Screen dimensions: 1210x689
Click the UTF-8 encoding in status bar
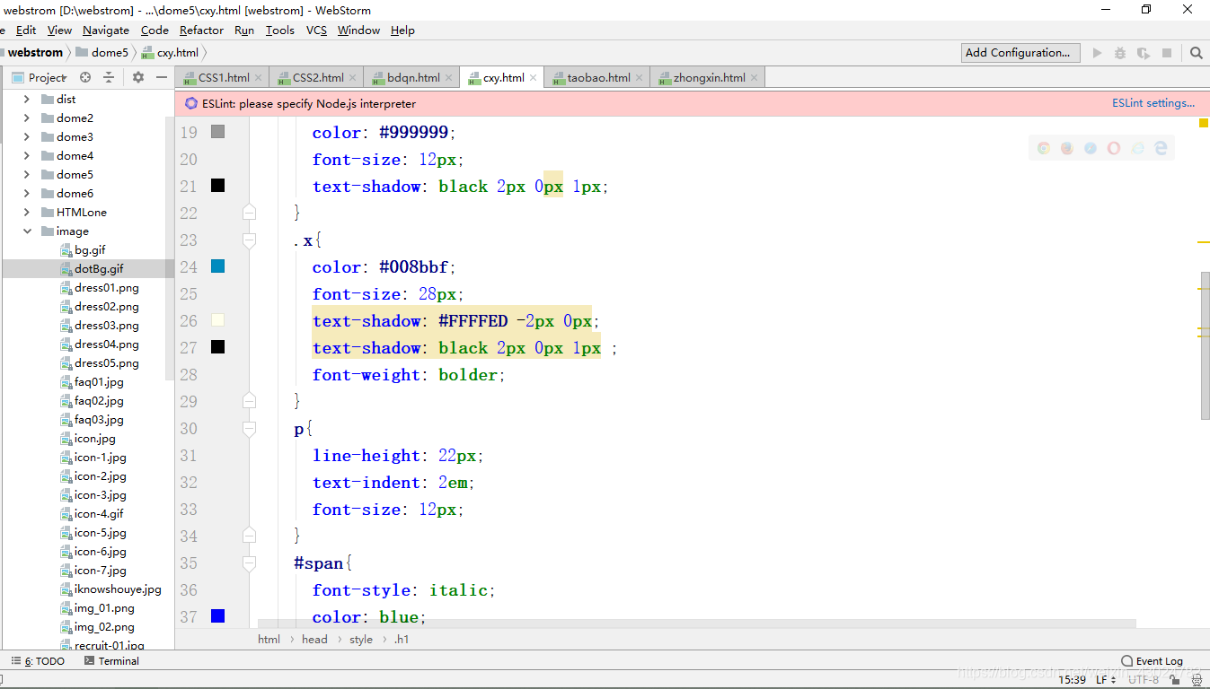point(1144,680)
